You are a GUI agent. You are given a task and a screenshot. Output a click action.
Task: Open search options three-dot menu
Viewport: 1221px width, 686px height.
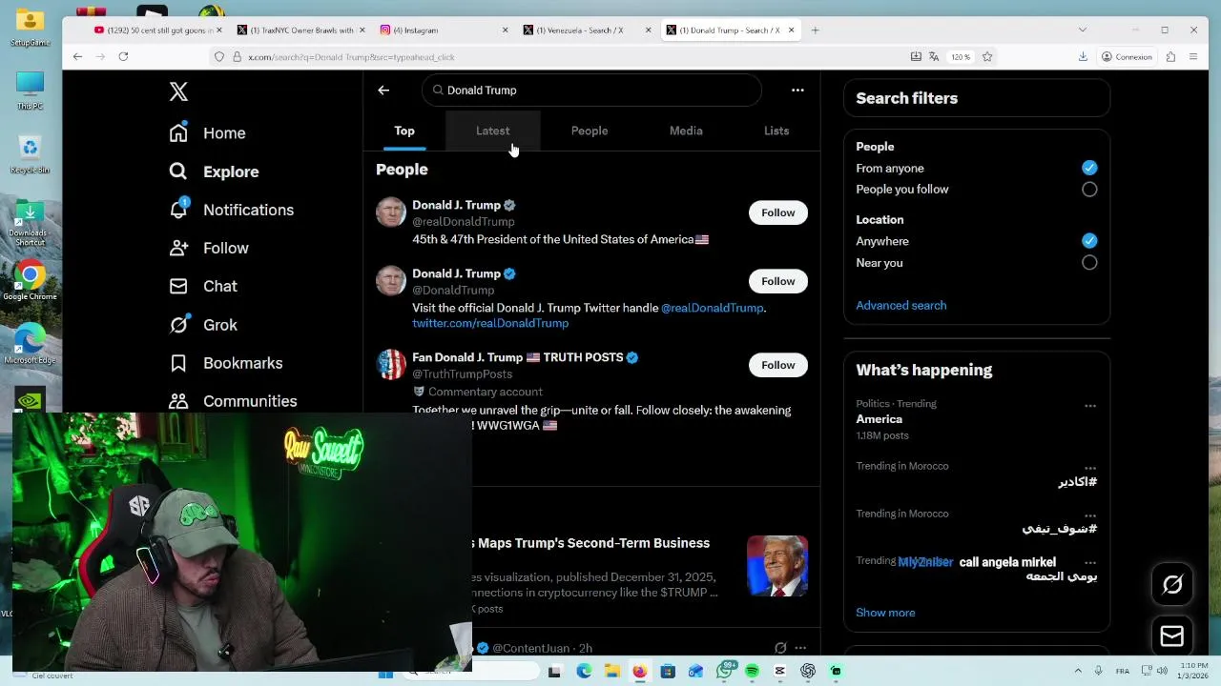797,91
